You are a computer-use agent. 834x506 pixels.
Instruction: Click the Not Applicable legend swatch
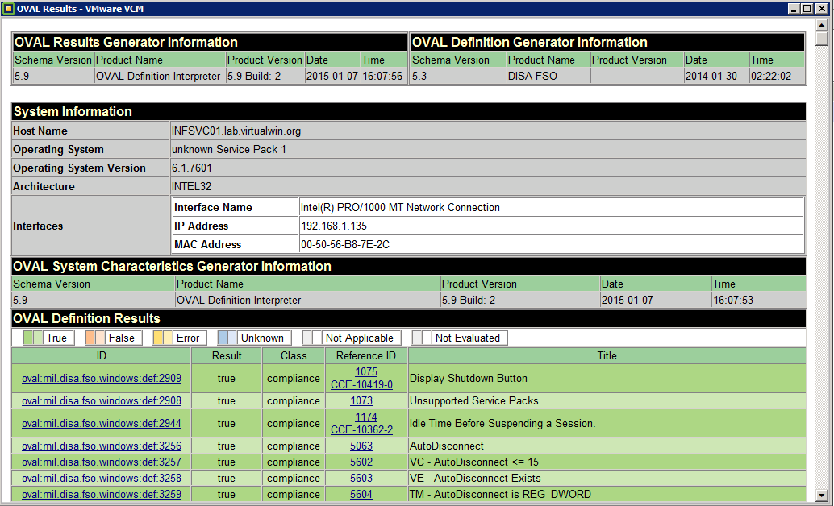[x=312, y=338]
